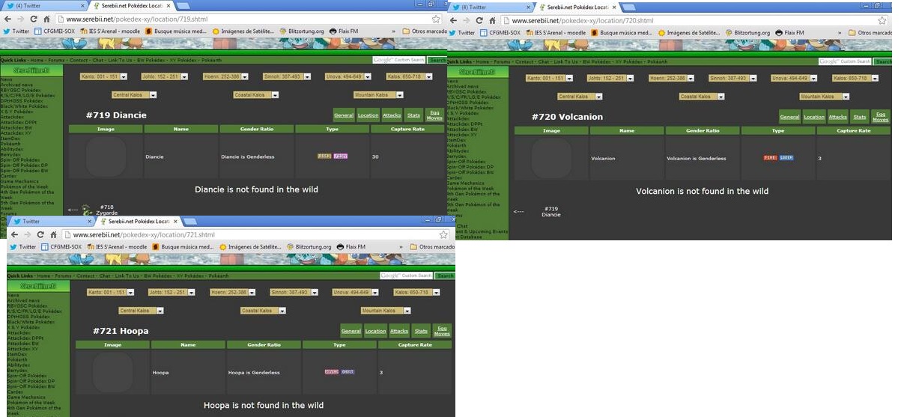907x417 pixels.
Task: Click the home icon in the Volcanion window
Action: coord(494,20)
